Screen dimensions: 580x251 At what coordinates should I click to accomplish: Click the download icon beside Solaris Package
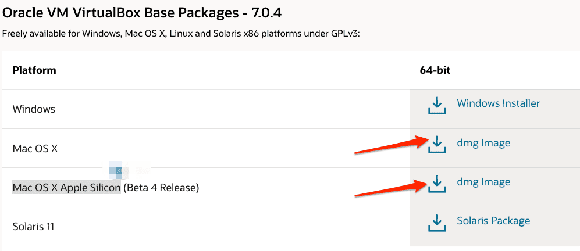point(436,223)
